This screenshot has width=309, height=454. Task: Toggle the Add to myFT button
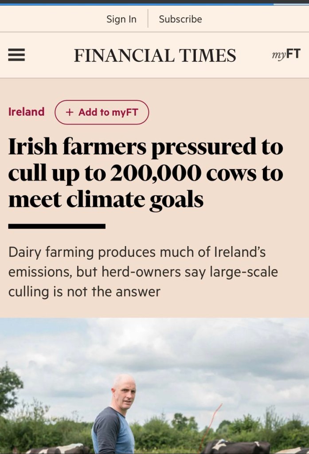point(102,112)
